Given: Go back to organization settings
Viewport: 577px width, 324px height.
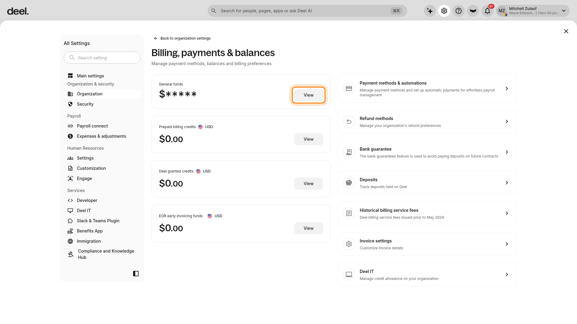Looking at the screenshot, I should 182,38.
